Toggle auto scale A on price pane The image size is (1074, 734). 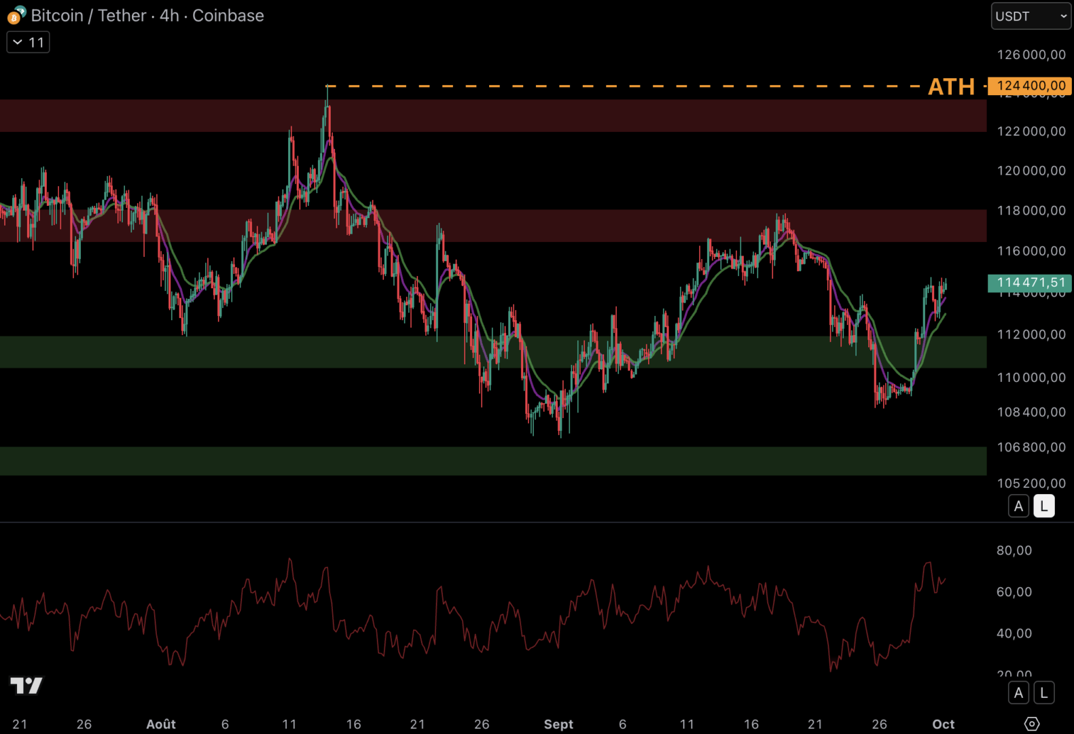pyautogui.click(x=1018, y=506)
